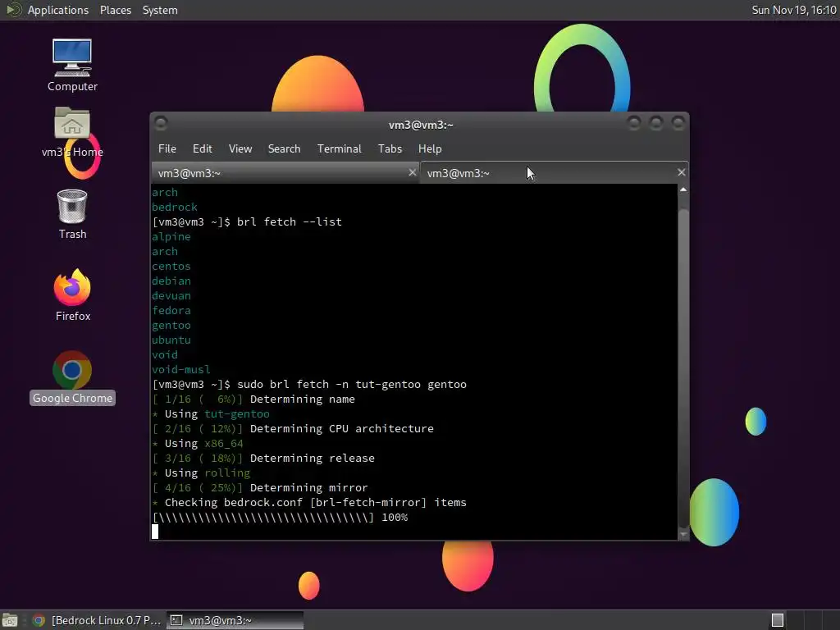Image resolution: width=840 pixels, height=630 pixels.
Task: Click the 'ubuntu' entry in fetch list
Action: click(x=171, y=340)
